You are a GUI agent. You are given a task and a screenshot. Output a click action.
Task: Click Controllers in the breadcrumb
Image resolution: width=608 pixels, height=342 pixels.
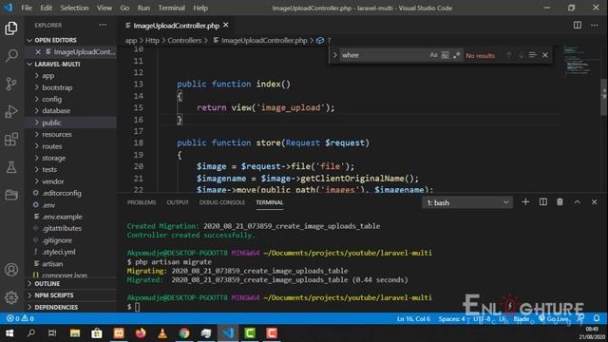click(184, 40)
